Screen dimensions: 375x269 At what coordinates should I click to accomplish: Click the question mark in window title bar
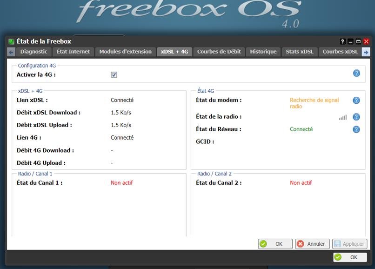click(343, 41)
